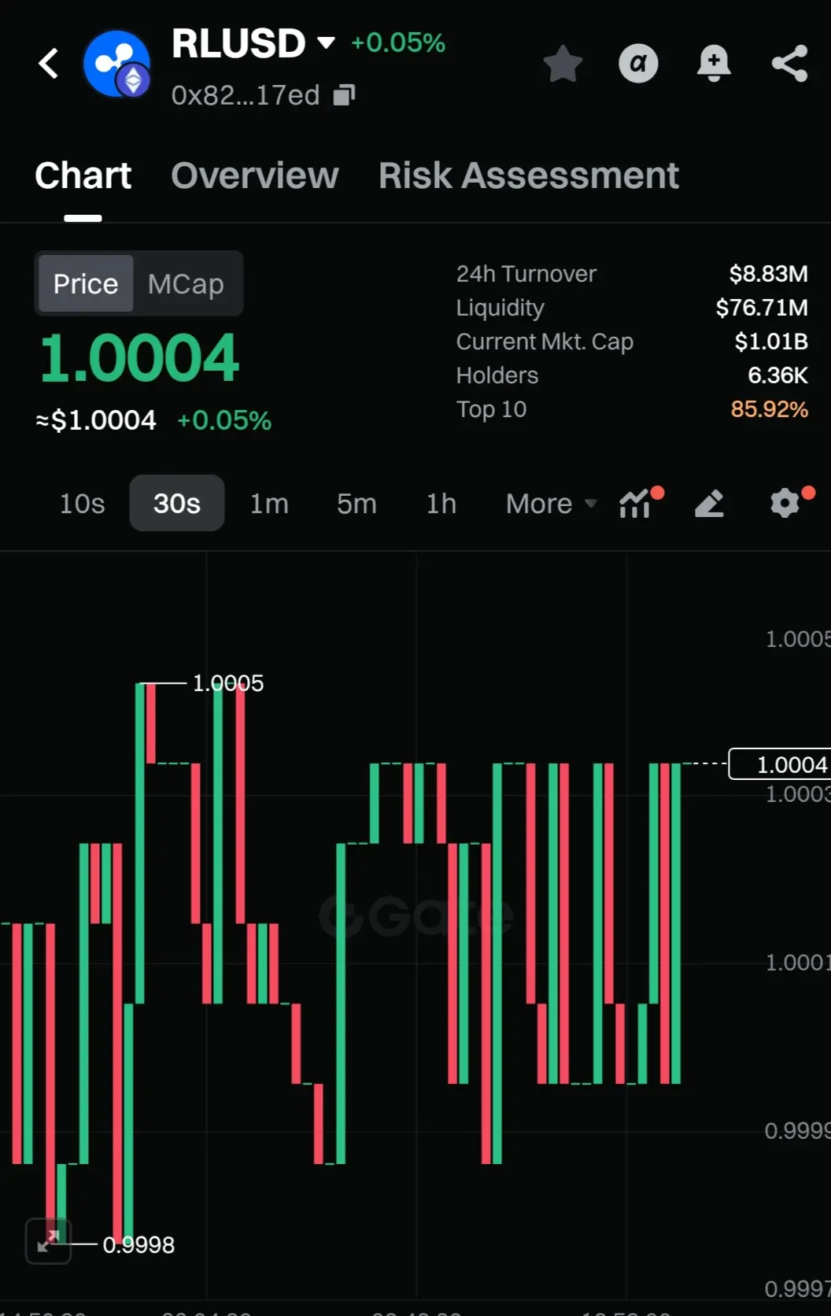The image size is (831, 1316).
Task: Go back using the left arrow
Action: pyautogui.click(x=49, y=64)
